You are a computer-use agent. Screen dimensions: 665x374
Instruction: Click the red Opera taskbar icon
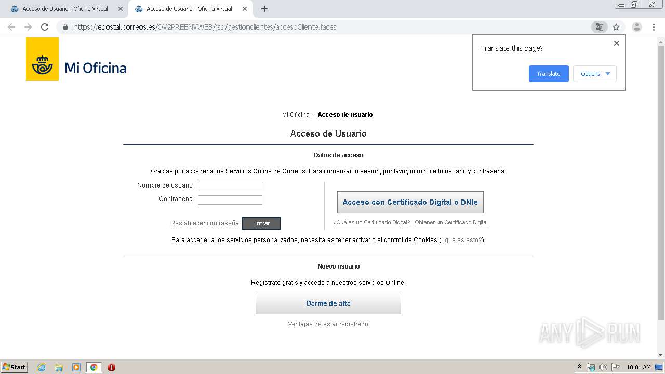(x=111, y=367)
